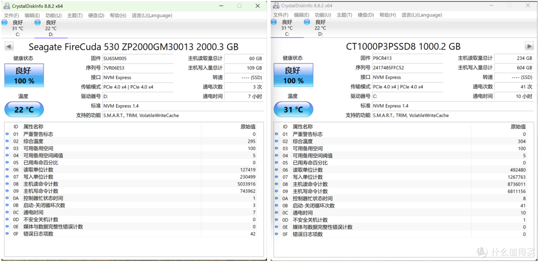
Task: Click the 31 °C temperature button in right window body
Action: 293,109
